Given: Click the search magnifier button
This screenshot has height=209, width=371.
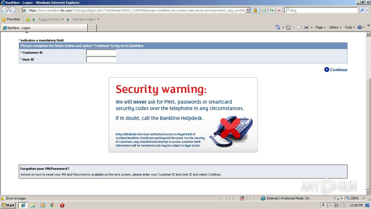Looking at the screenshot, I should click(362, 10).
